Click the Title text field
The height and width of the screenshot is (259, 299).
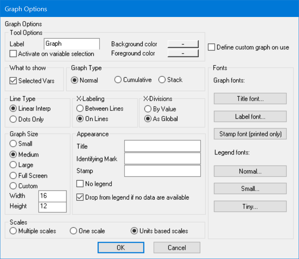(162, 146)
